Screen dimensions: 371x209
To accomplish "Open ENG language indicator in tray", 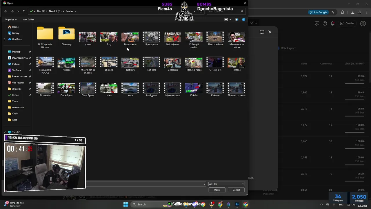I will pyautogui.click(x=341, y=204).
